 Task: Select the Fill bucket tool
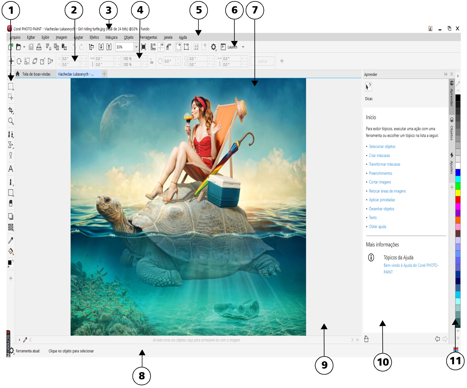(x=11, y=251)
